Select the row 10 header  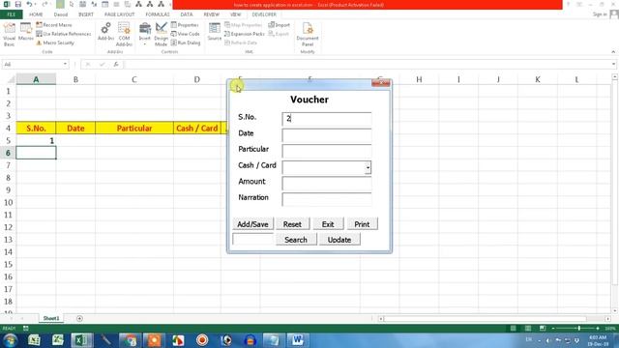coord(8,202)
